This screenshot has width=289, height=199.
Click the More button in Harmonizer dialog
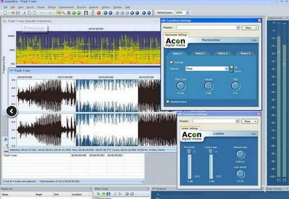[x=250, y=28]
